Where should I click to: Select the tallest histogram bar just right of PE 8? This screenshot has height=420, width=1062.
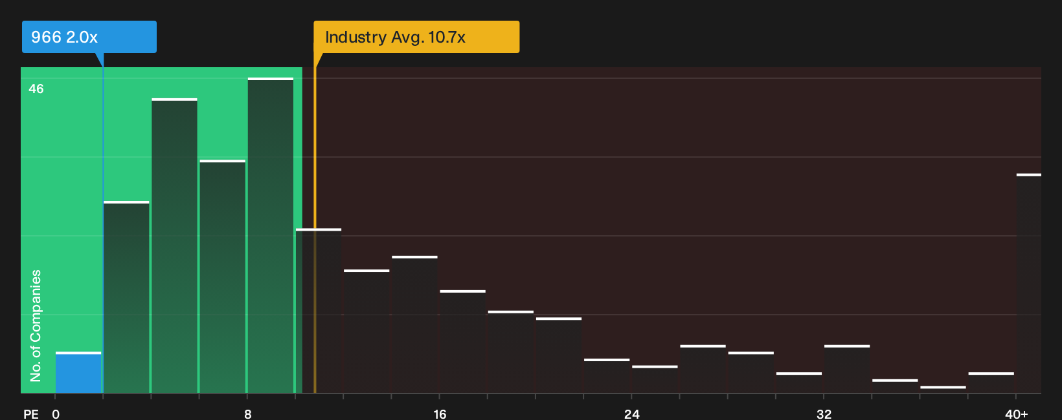[271, 235]
